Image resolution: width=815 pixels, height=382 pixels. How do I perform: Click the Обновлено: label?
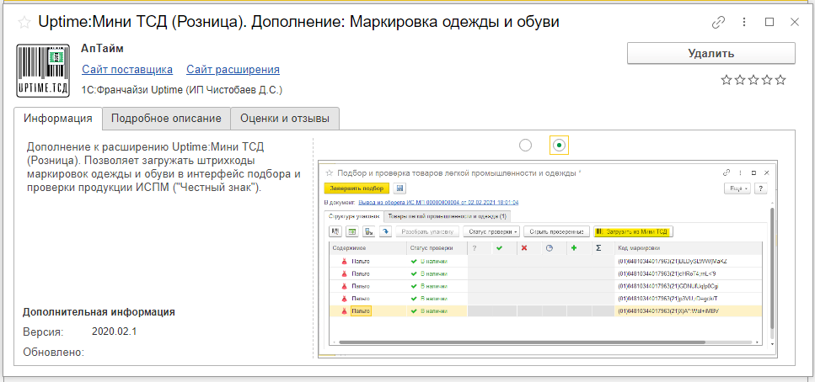point(54,353)
